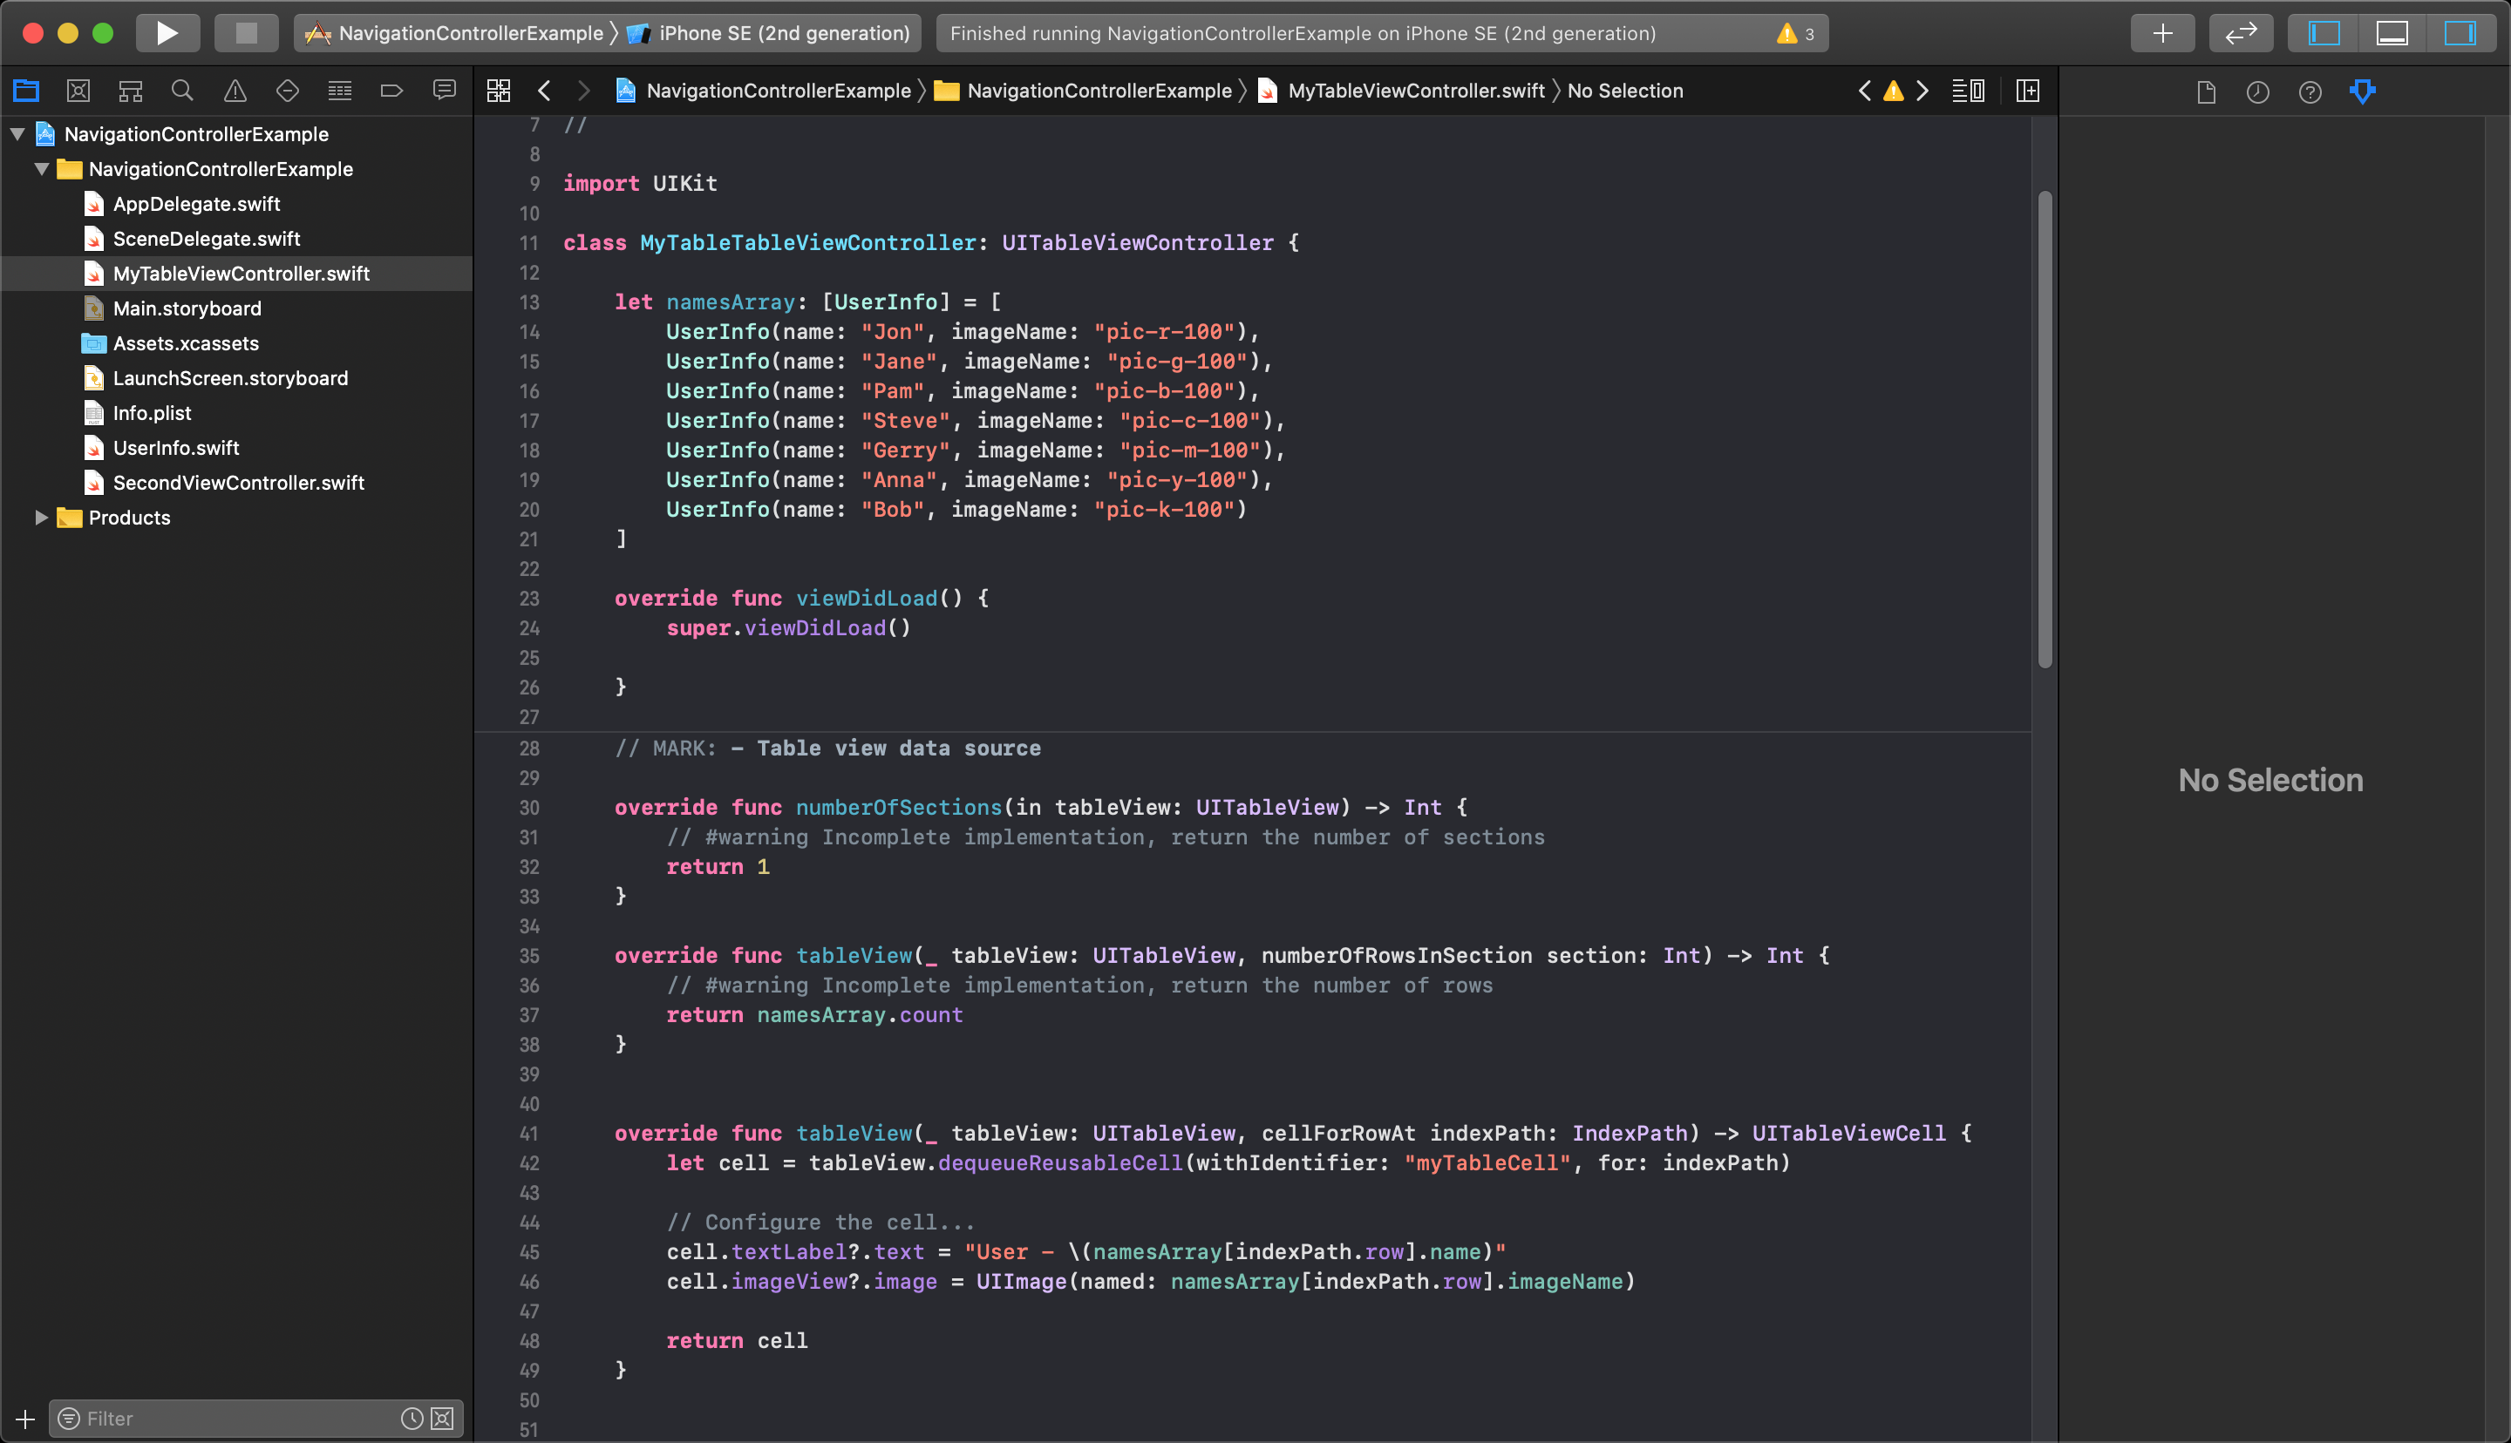Screen dimensions: 2511x1443
Task: Click 'numberOfSections' in the code
Action: point(899,808)
